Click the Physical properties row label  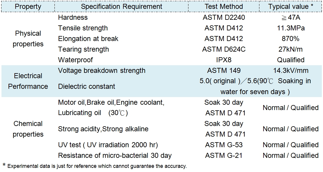[x=28, y=39]
